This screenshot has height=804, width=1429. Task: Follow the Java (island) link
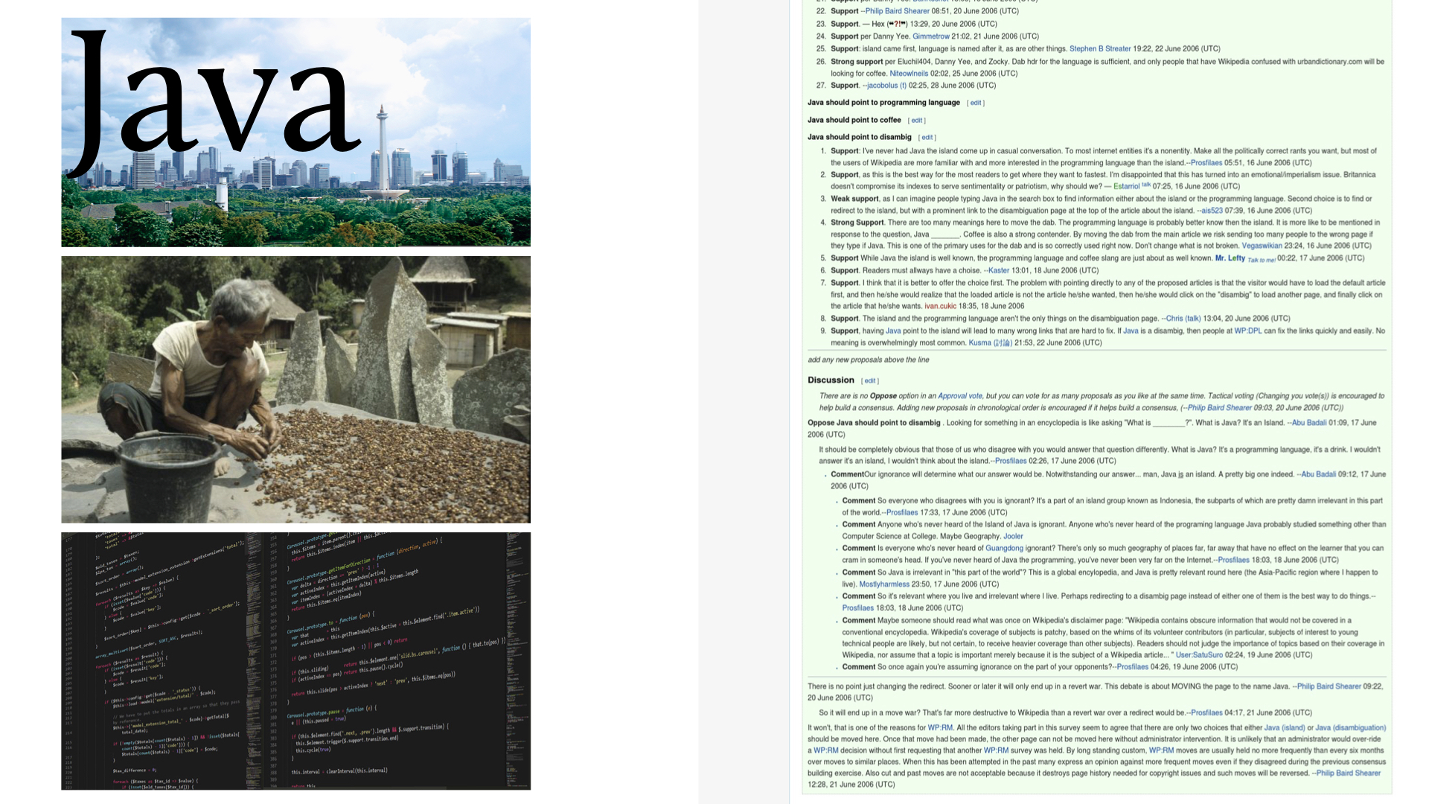point(1284,728)
